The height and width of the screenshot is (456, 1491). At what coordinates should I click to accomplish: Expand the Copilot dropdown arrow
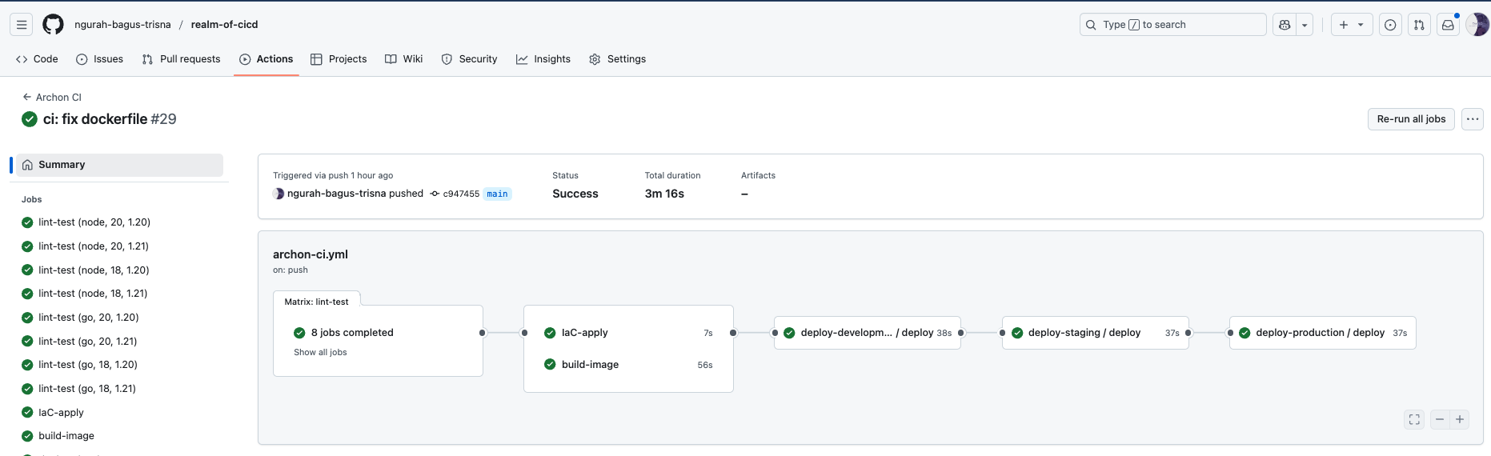click(1305, 25)
